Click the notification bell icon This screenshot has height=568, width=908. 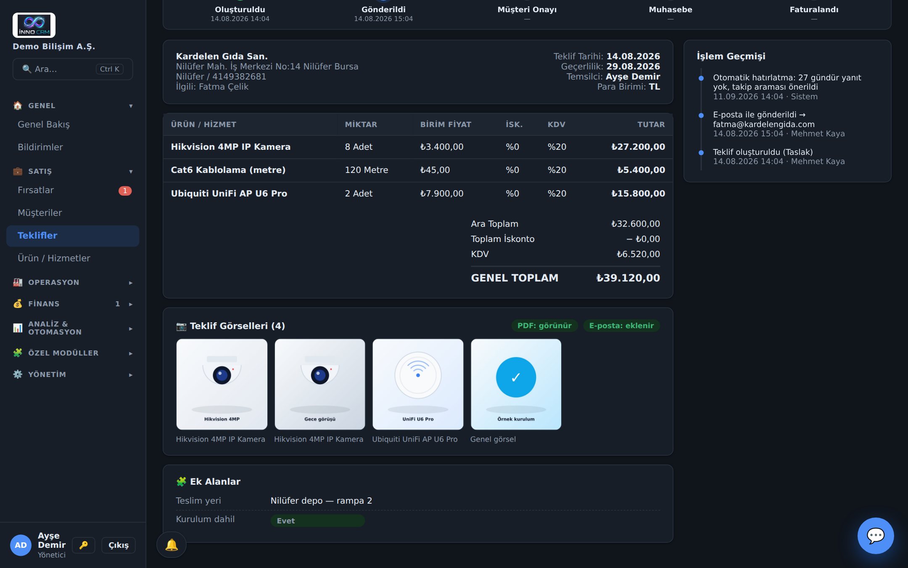coord(172,545)
